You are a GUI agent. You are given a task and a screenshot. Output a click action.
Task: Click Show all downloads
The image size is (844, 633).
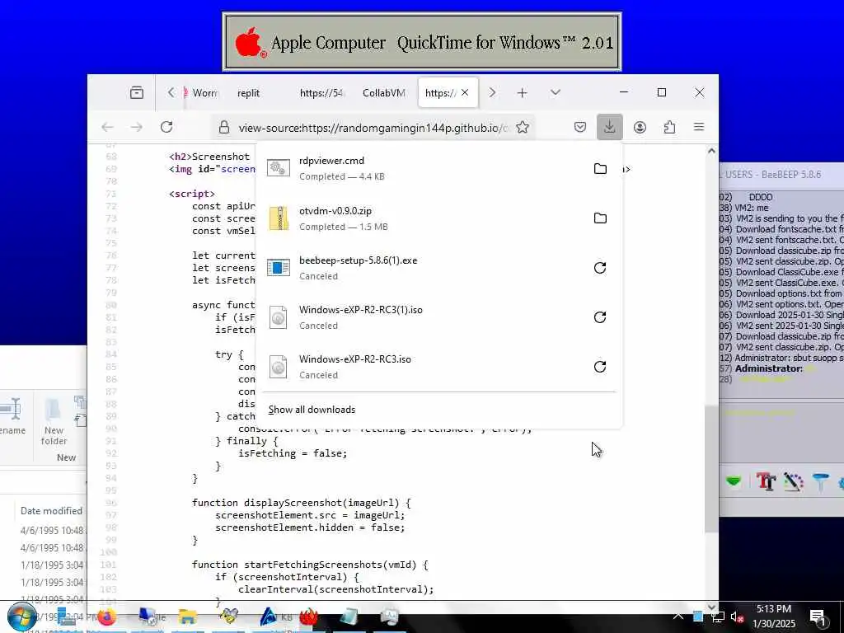click(x=312, y=410)
